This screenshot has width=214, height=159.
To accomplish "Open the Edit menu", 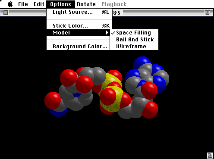I will [x=39, y=4].
